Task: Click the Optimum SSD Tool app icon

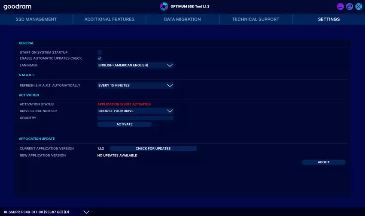Action: point(164,6)
